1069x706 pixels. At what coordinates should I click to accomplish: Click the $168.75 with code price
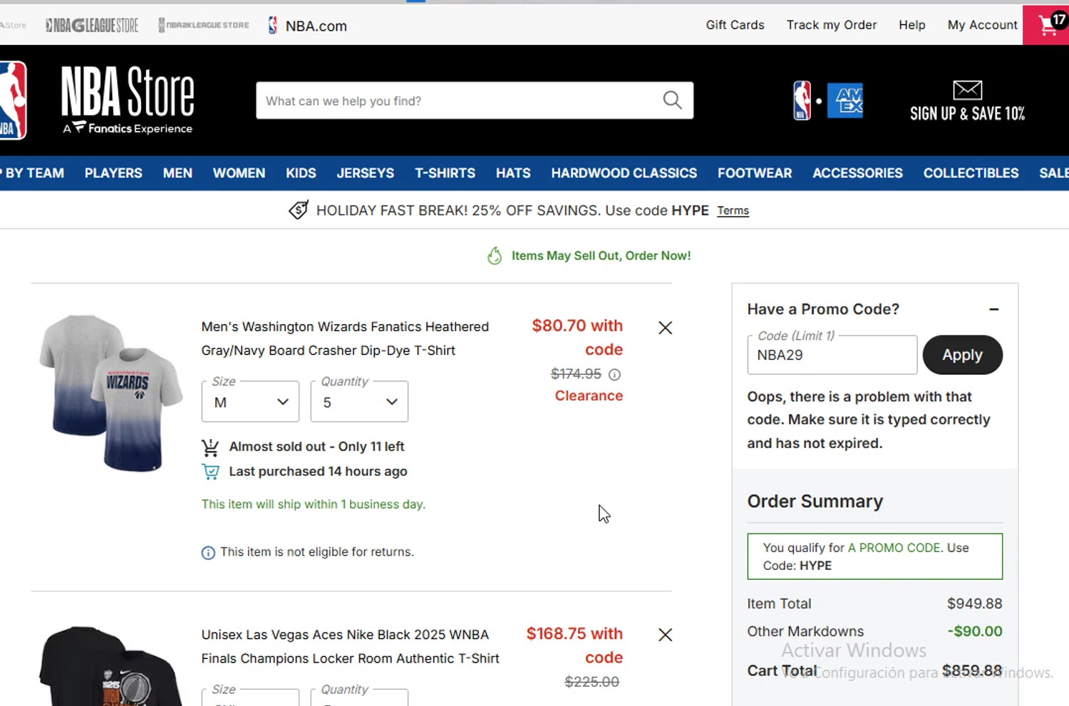coord(574,645)
